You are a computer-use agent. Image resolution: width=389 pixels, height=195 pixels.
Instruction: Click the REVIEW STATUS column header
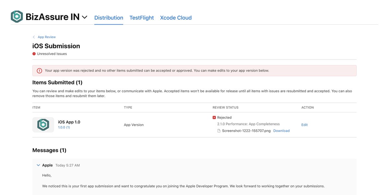point(225,108)
